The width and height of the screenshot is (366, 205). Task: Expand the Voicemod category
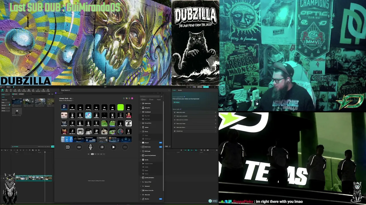(152, 186)
